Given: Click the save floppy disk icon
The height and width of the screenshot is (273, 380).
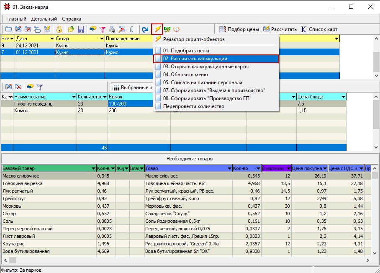Looking at the screenshot, I should [x=81, y=29].
